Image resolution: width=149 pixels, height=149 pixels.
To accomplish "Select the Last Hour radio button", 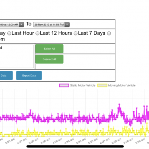I will click(x=9, y=33).
